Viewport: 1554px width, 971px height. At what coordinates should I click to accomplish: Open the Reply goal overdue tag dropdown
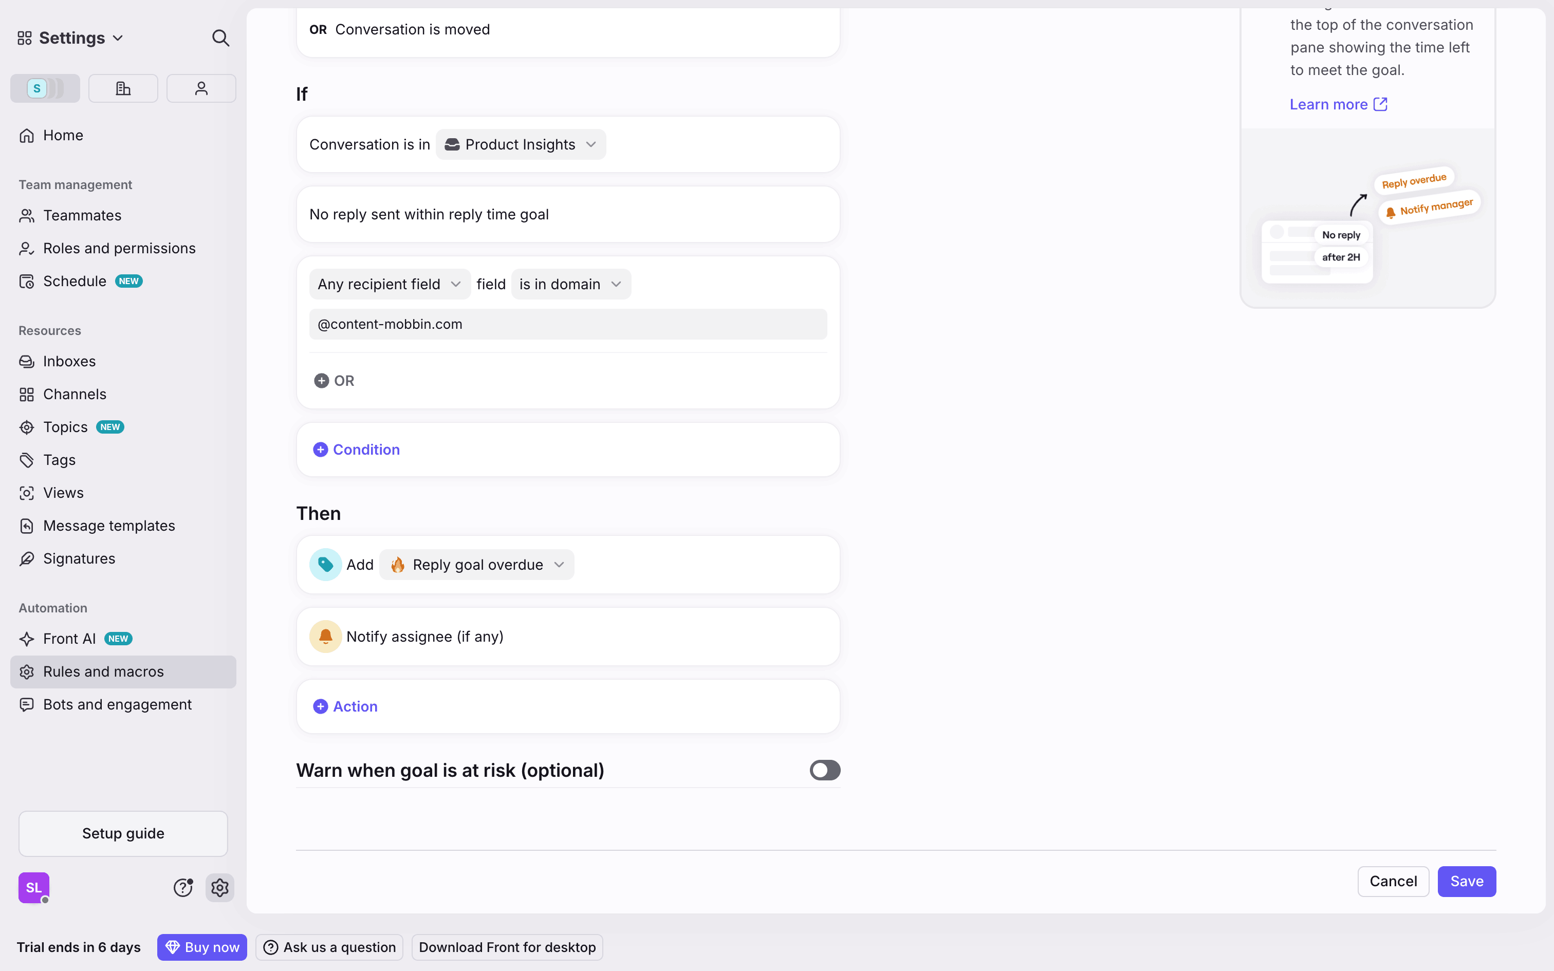[476, 565]
